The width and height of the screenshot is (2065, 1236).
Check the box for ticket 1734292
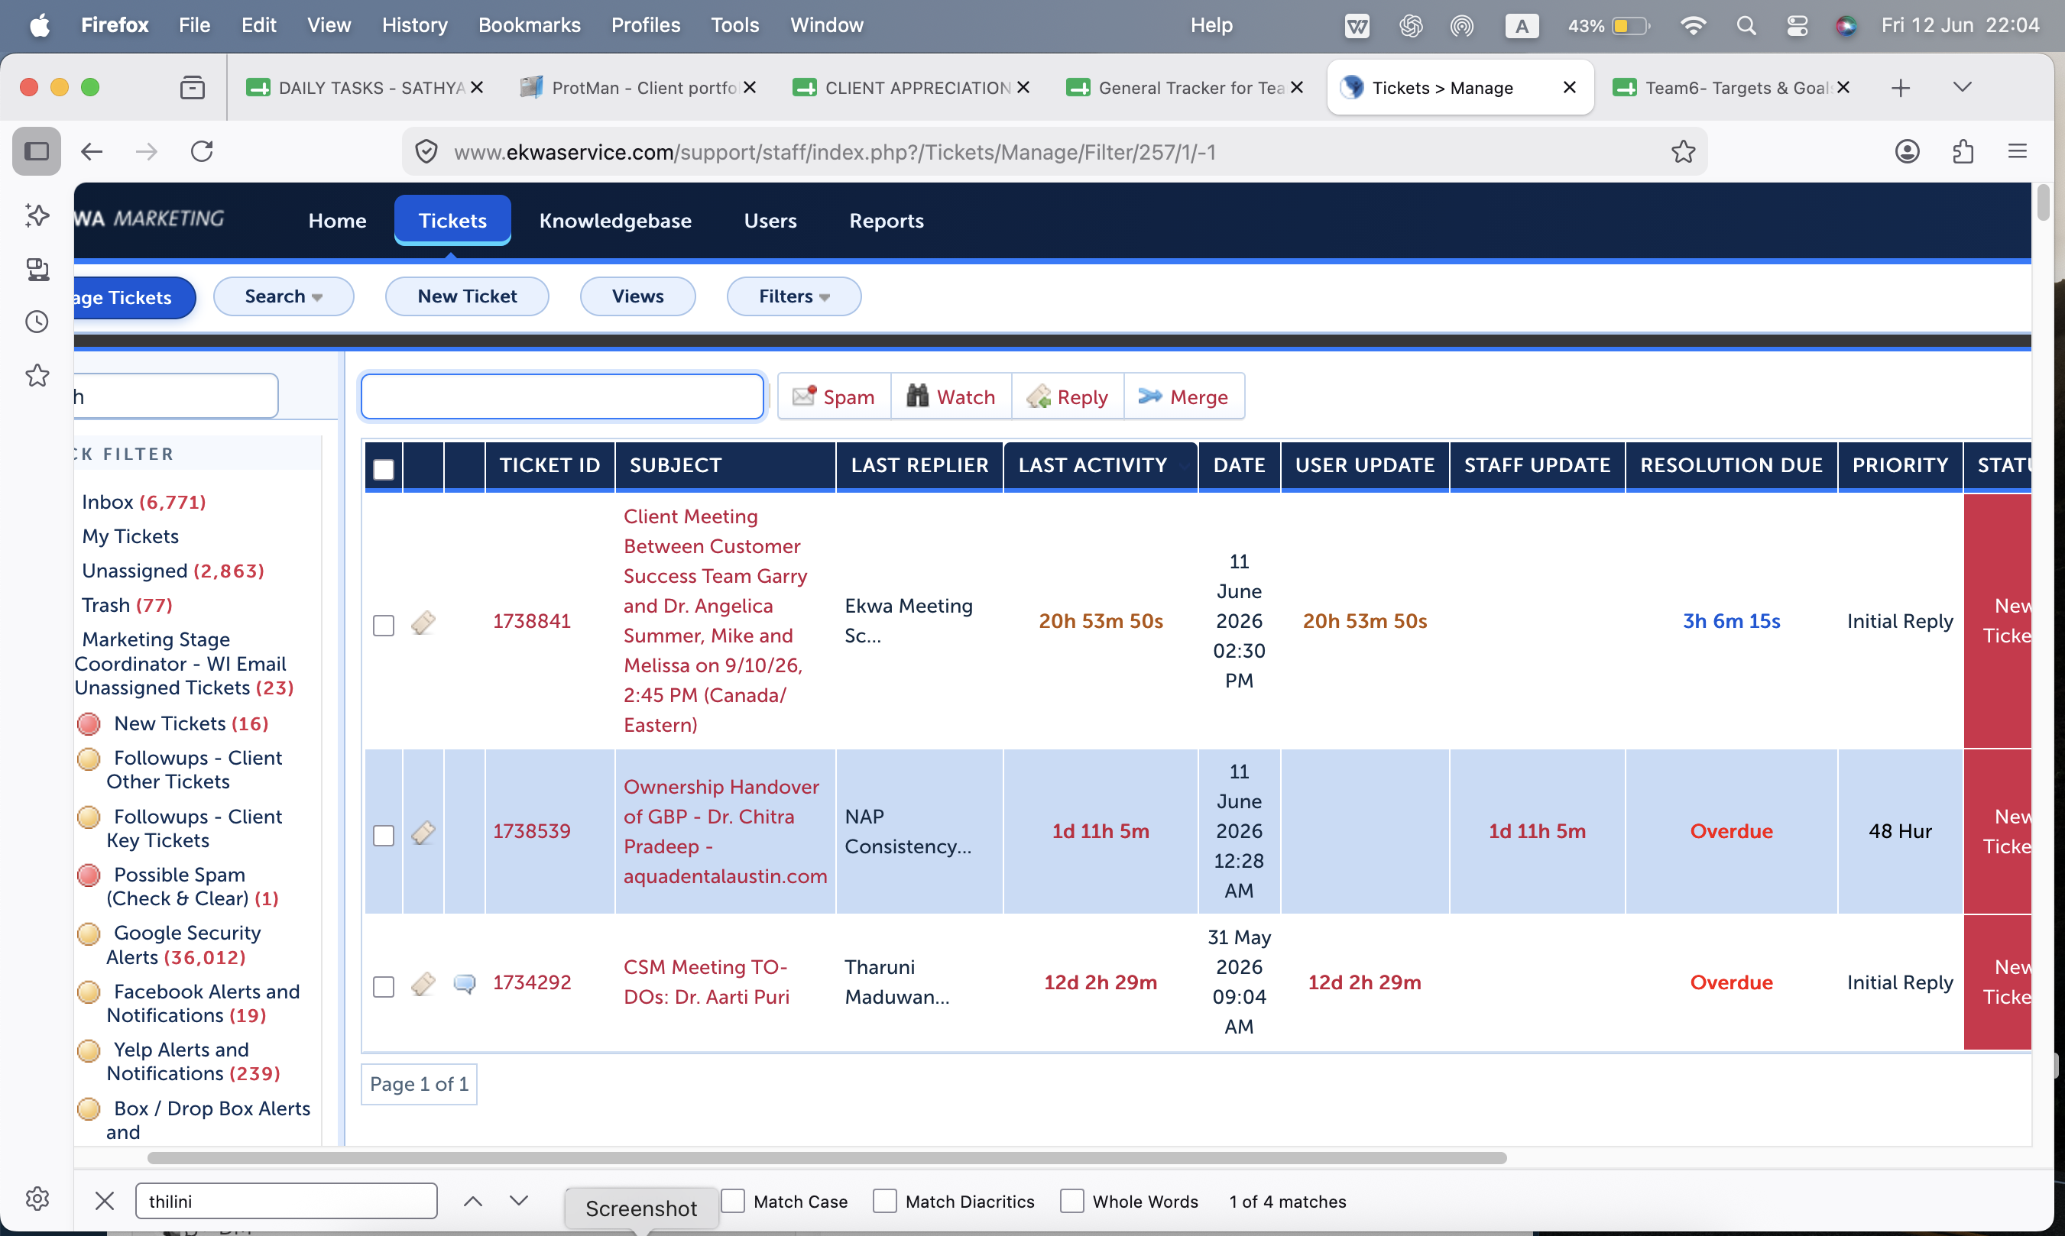[x=383, y=987]
